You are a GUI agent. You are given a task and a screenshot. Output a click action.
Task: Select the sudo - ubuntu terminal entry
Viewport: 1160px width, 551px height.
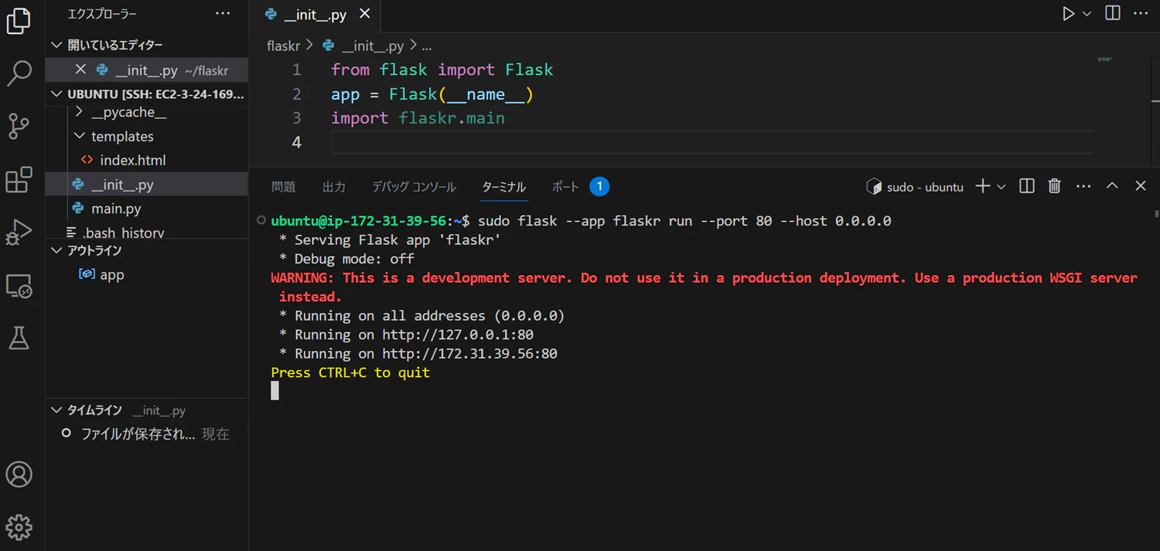tap(915, 186)
